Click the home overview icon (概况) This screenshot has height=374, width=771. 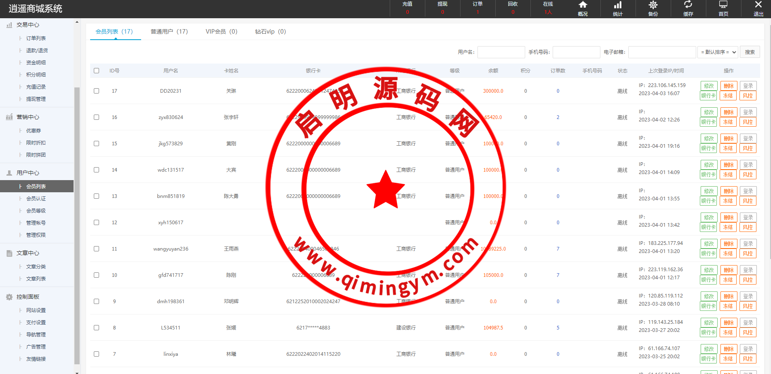click(x=583, y=5)
